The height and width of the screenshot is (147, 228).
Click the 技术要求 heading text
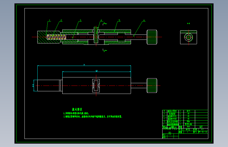(x=77, y=109)
